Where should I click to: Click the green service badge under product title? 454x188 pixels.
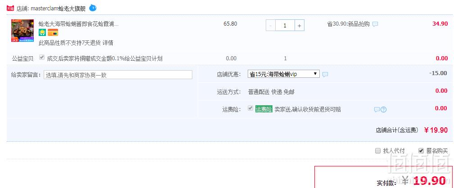click(x=42, y=32)
